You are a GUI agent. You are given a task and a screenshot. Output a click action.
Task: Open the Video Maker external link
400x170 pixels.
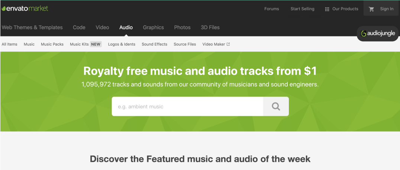coord(216,44)
